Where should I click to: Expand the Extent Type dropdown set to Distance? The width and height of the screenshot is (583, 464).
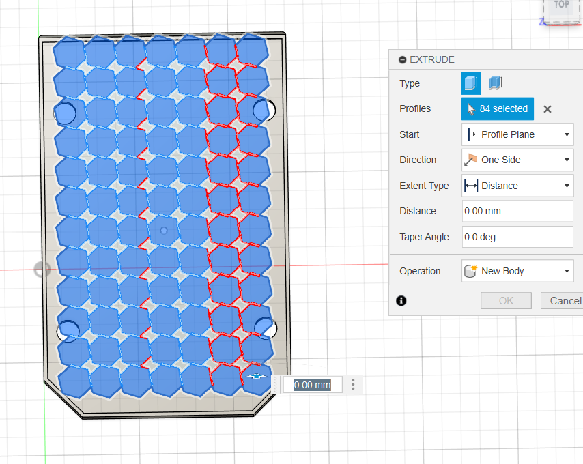[517, 186]
